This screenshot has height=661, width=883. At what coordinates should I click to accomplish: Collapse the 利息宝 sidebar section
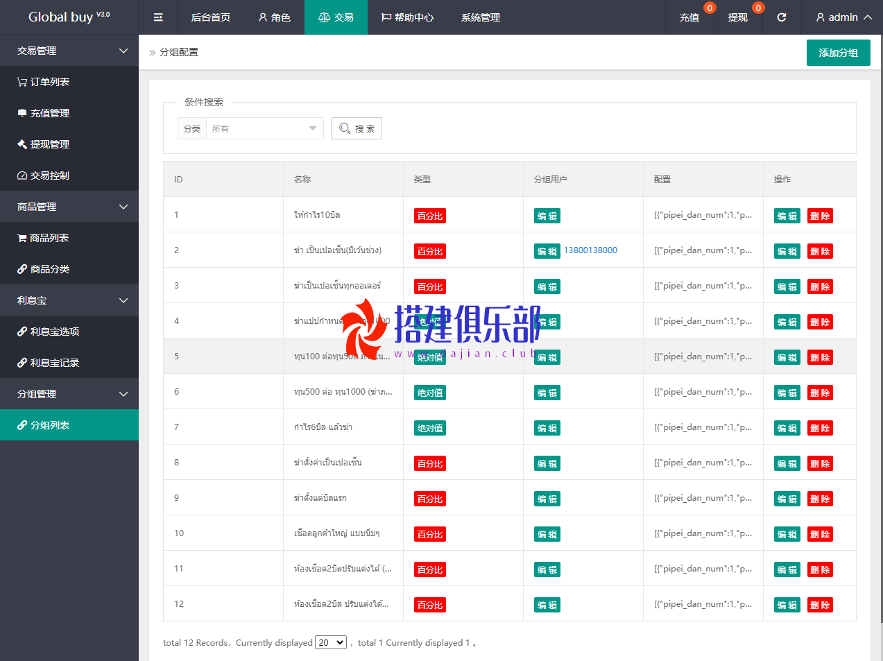coord(69,300)
